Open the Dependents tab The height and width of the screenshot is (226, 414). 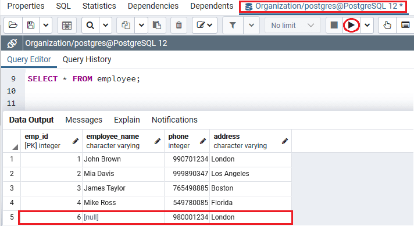click(x=212, y=6)
